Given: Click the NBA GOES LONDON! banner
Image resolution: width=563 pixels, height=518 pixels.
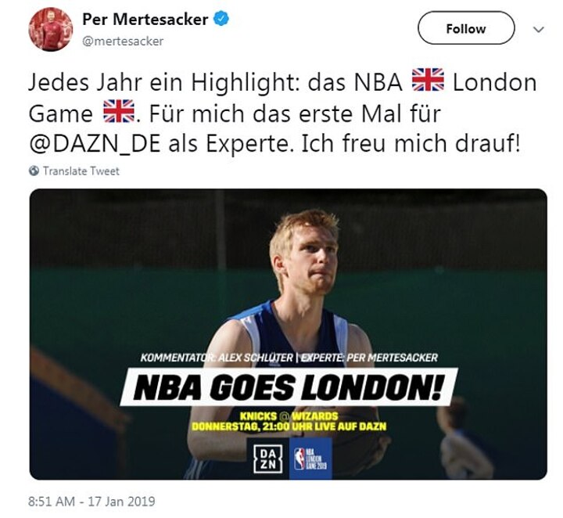Looking at the screenshot, I should [x=289, y=387].
